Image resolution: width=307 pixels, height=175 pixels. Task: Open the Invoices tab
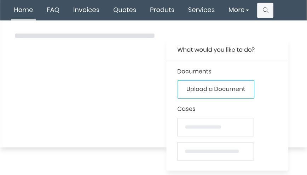(86, 10)
